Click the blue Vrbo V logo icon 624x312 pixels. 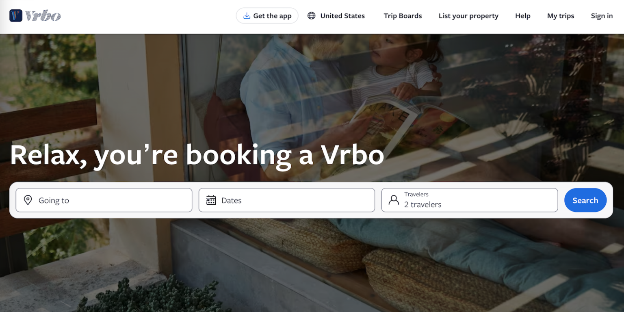click(16, 16)
